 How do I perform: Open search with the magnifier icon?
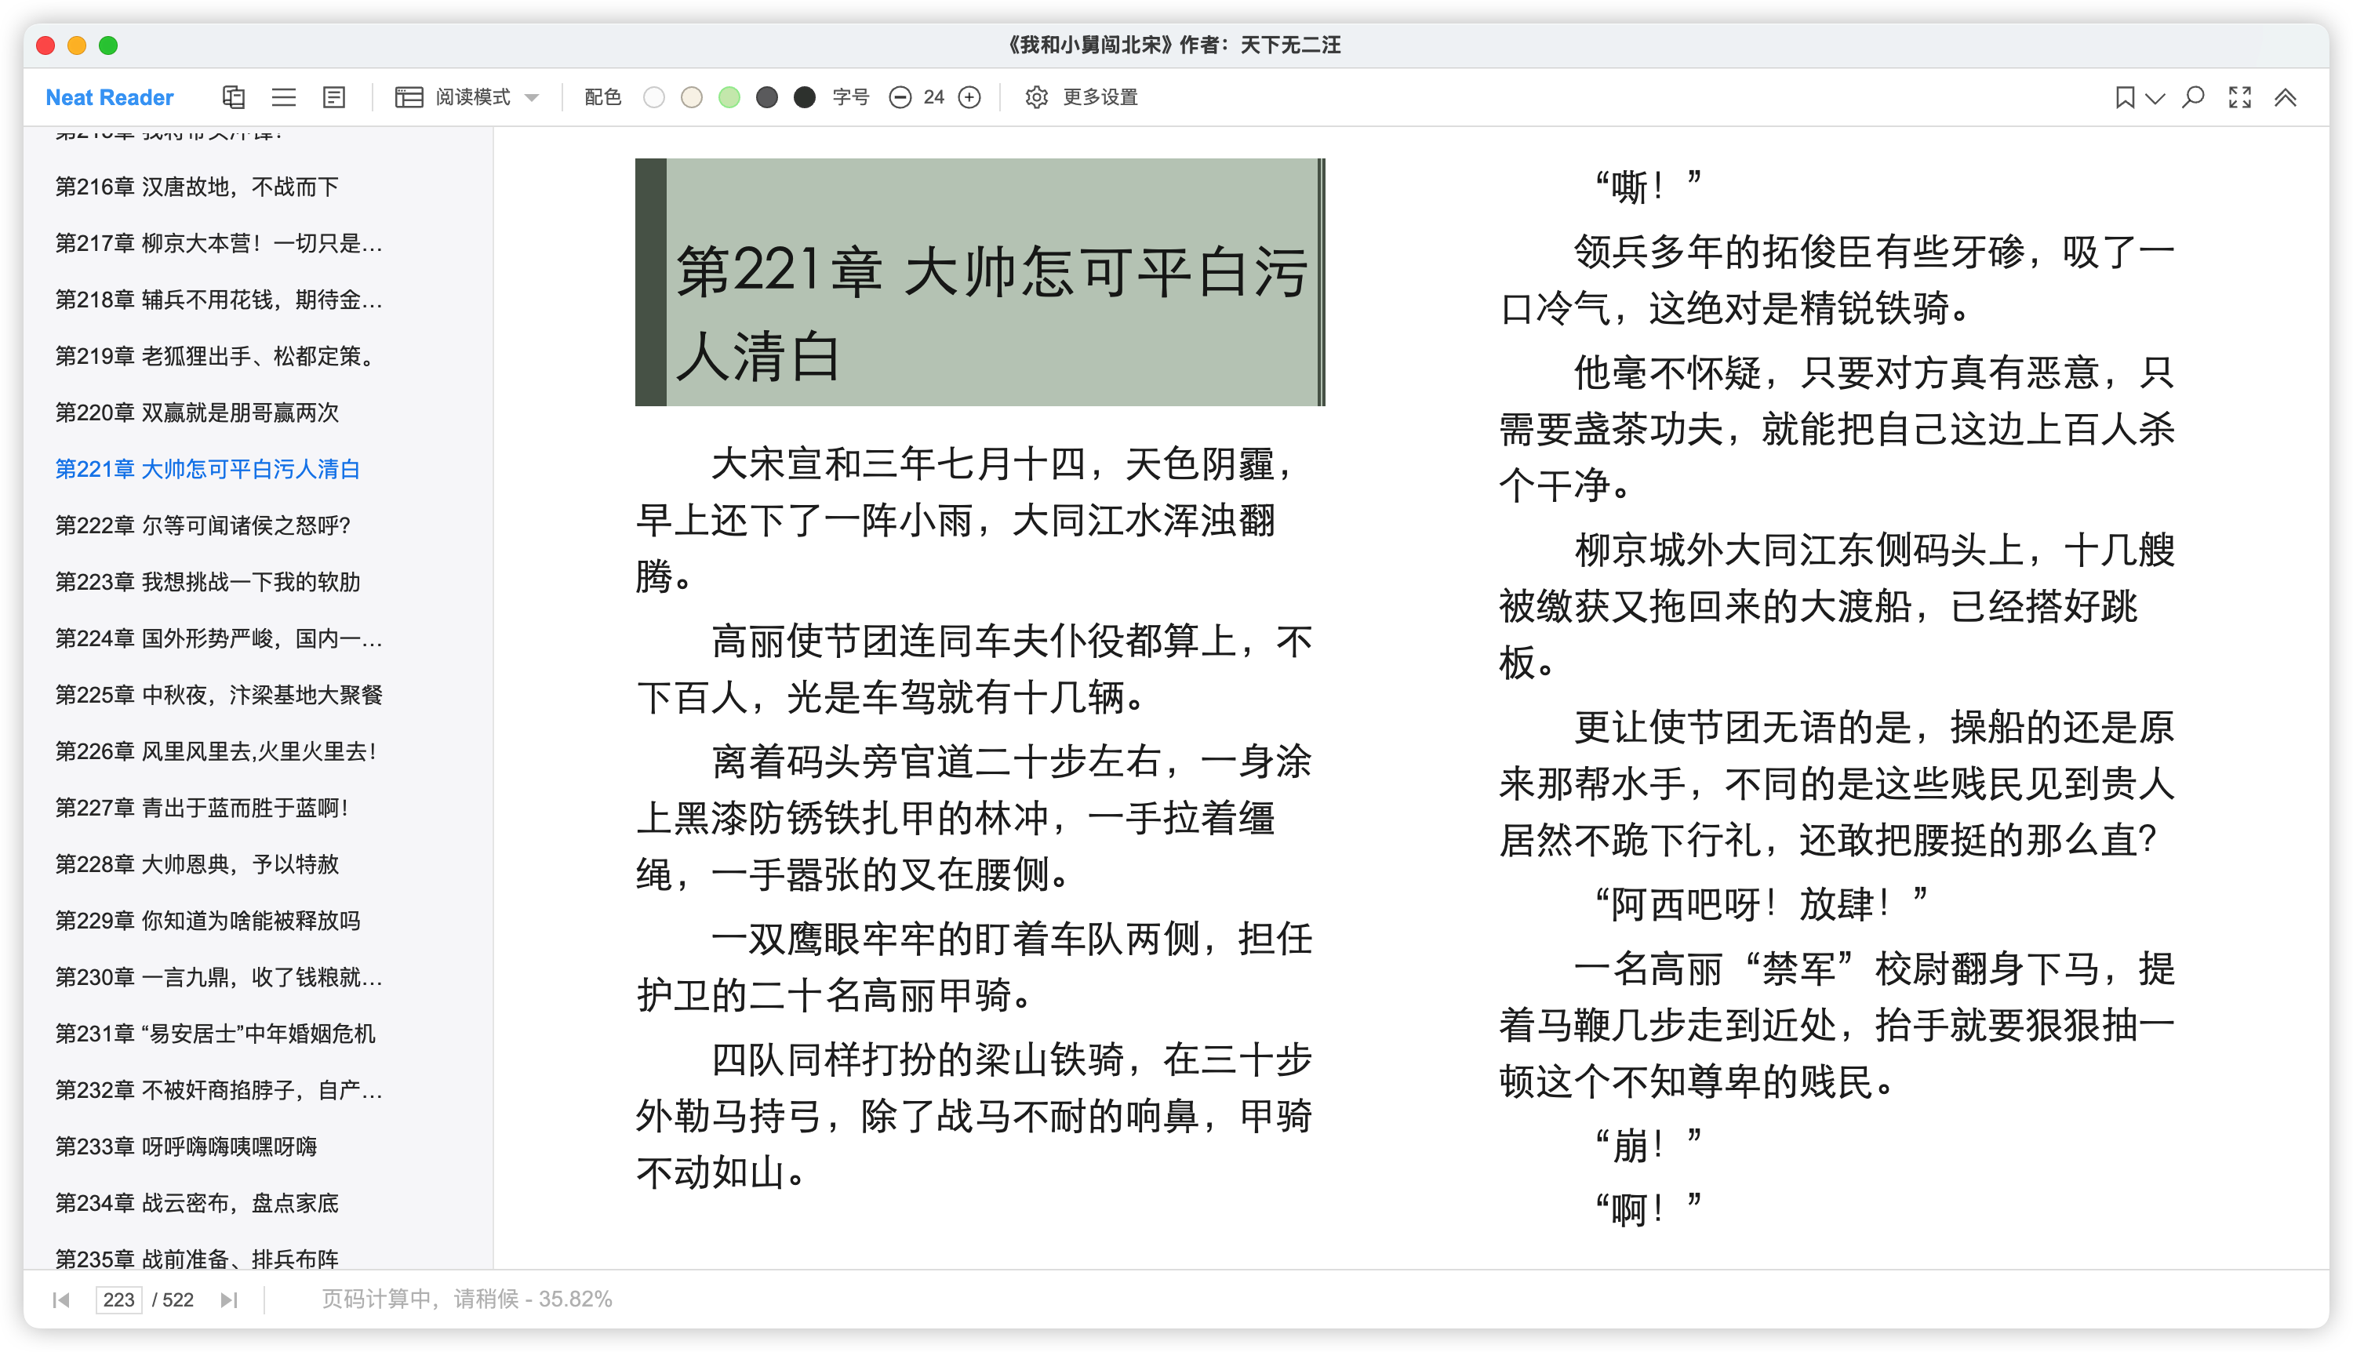coord(2193,97)
